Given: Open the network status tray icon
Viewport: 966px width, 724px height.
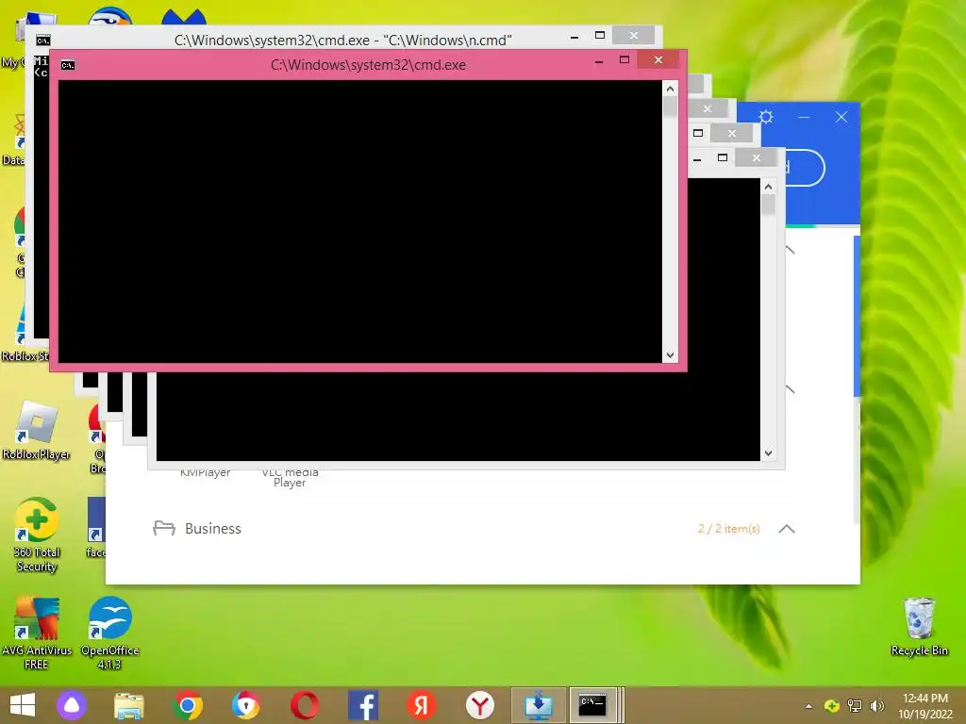Looking at the screenshot, I should click(x=855, y=706).
